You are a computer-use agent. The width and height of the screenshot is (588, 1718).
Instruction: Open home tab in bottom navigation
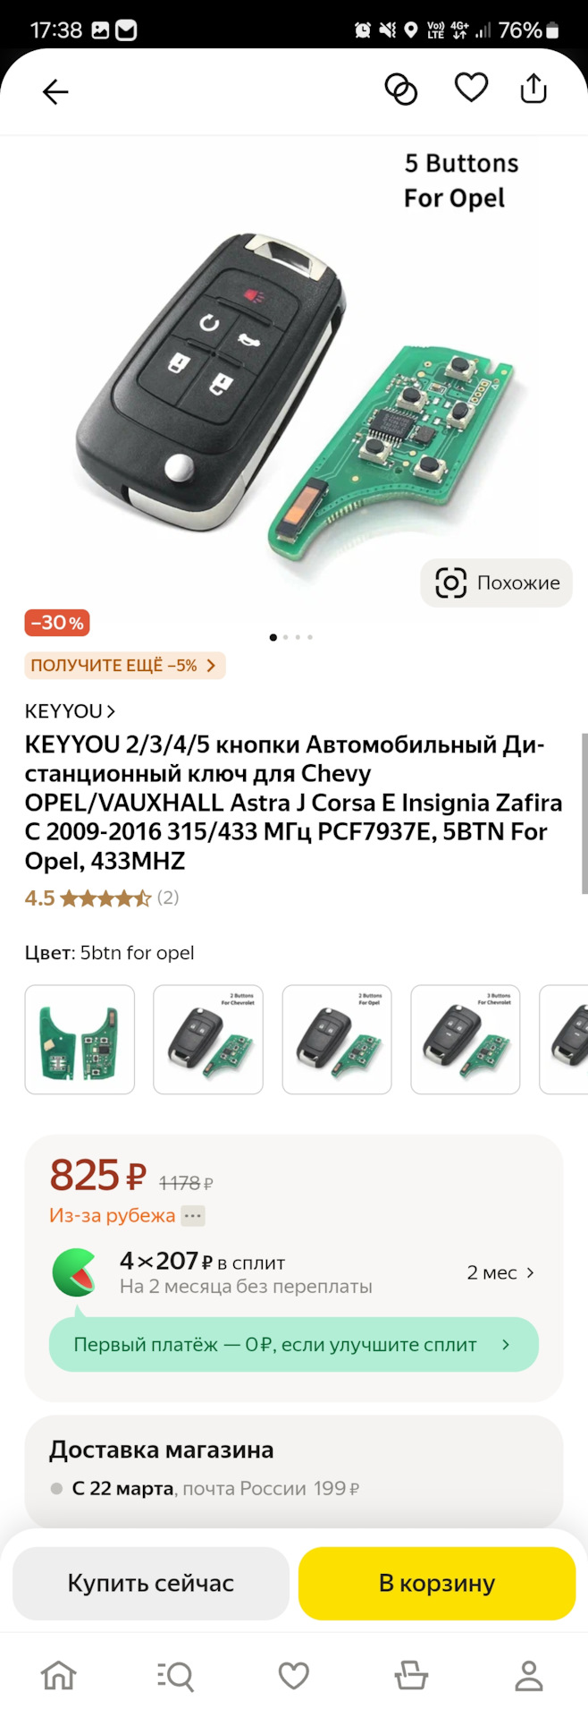pos(59,1675)
